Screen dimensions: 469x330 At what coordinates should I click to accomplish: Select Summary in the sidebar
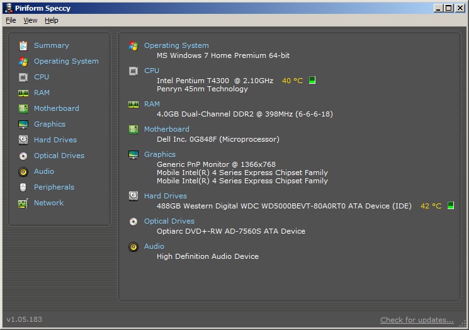(x=52, y=45)
